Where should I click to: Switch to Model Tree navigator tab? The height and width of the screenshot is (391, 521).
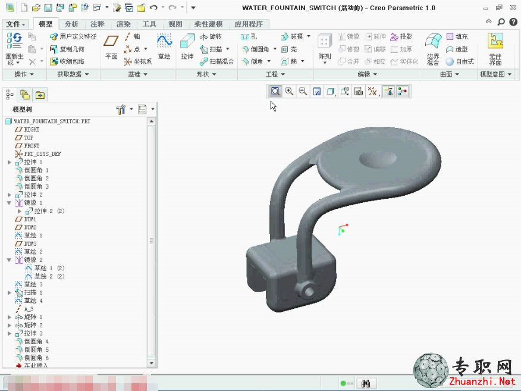tap(10, 95)
